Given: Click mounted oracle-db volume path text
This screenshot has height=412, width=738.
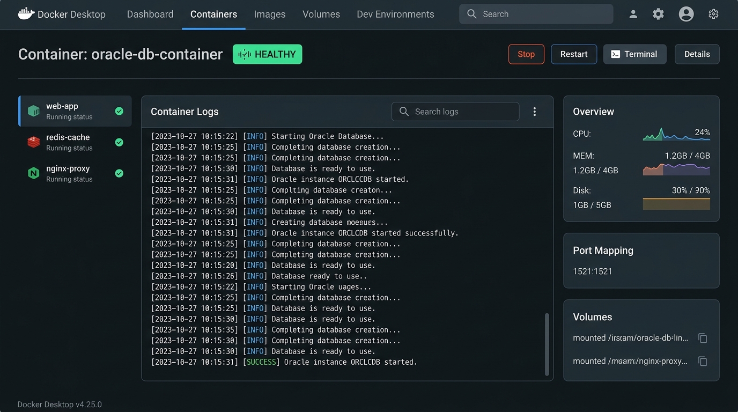Looking at the screenshot, I should click(x=630, y=338).
